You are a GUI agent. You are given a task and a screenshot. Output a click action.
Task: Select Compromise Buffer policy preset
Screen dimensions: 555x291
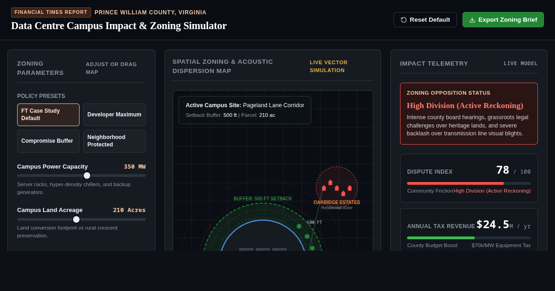tap(48, 141)
